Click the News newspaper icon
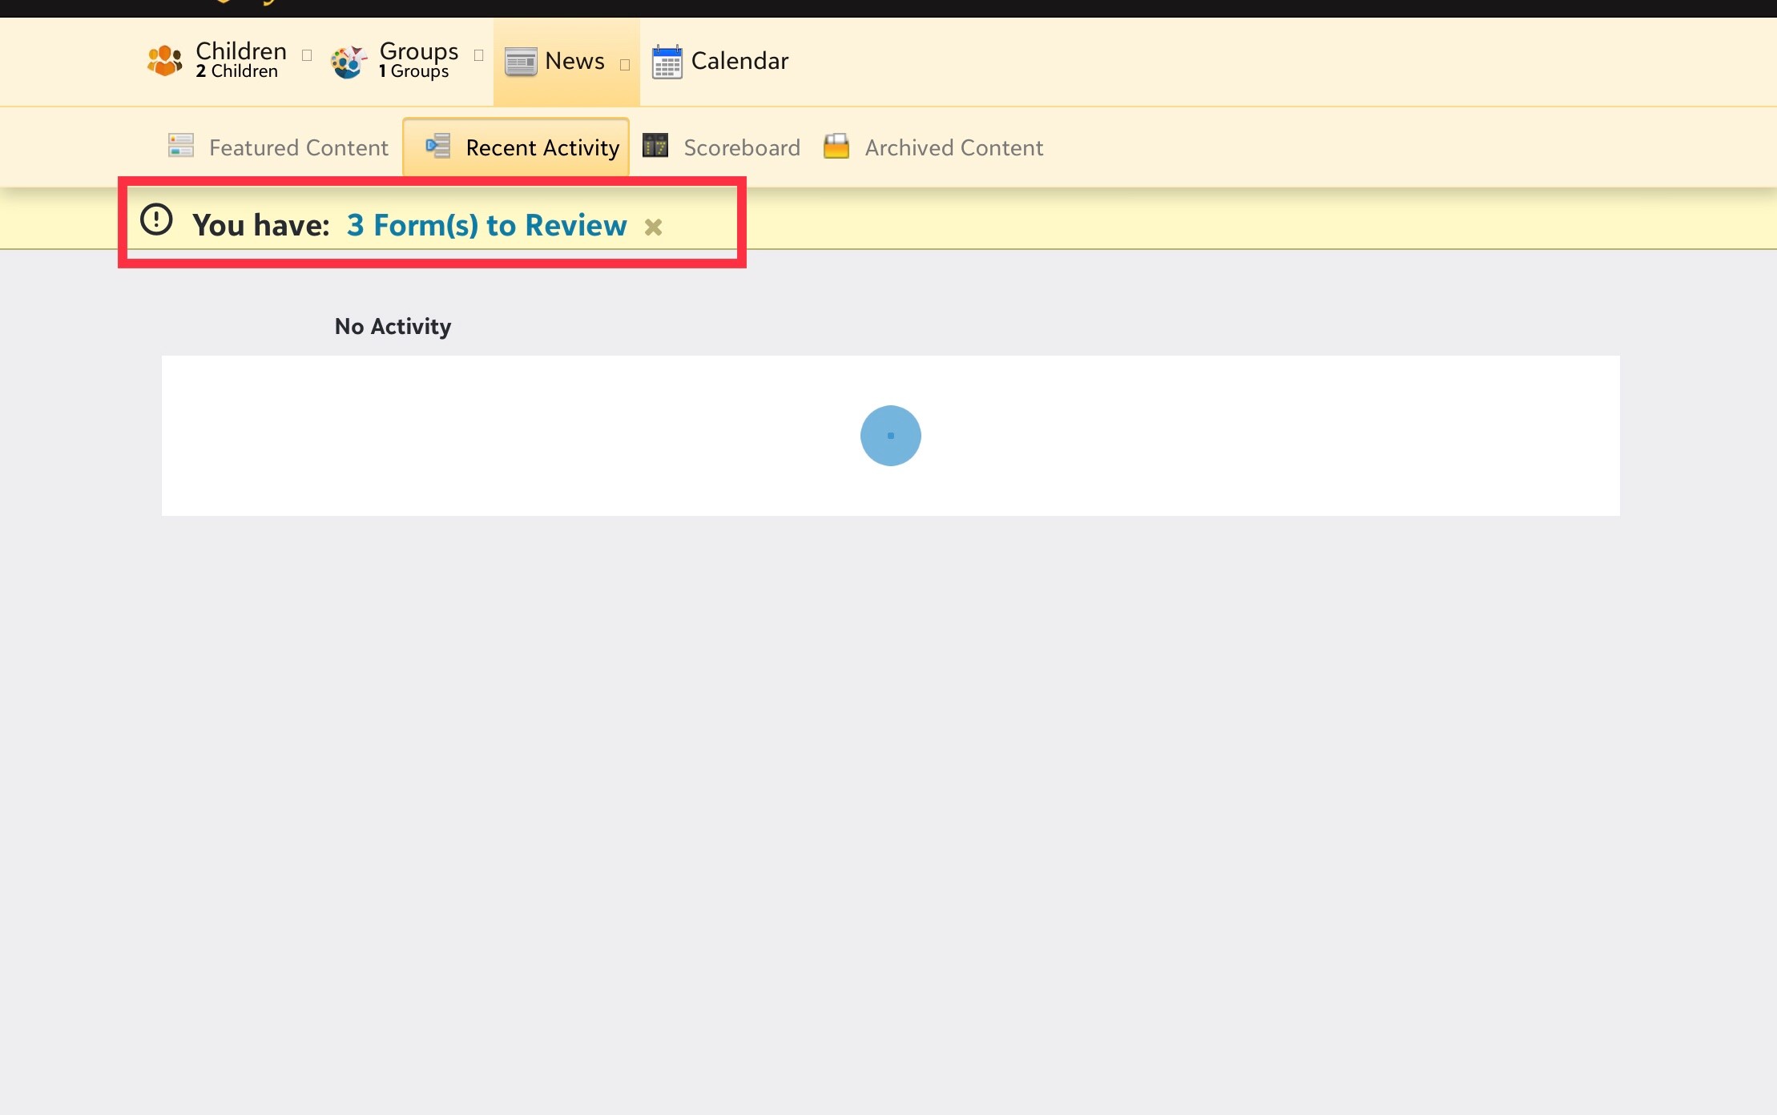The image size is (1777, 1115). (x=521, y=62)
